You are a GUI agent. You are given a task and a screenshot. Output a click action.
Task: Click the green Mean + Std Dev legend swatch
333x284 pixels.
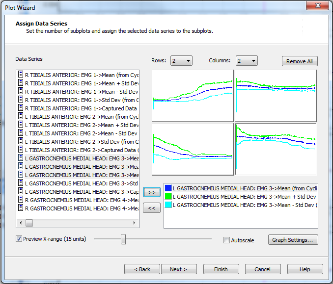pos(168,196)
